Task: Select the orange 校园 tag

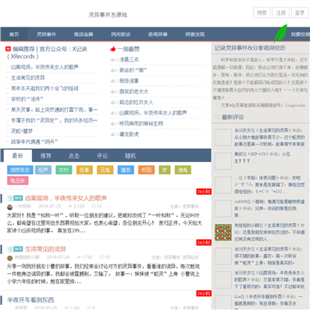Action: point(146,170)
